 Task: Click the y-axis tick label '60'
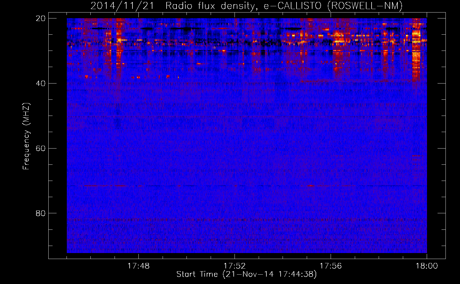(x=41, y=149)
